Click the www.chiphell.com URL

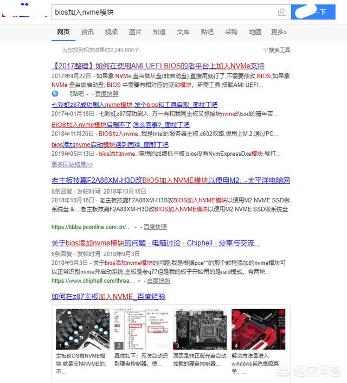[93, 280]
